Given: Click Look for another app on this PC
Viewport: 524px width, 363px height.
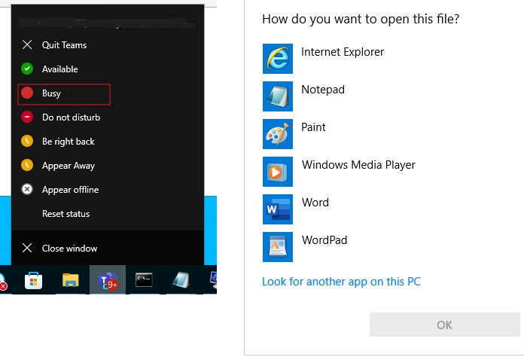Looking at the screenshot, I should [341, 282].
